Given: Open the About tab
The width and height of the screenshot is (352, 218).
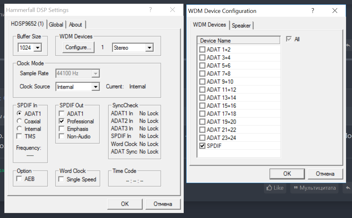Looking at the screenshot, I should 75,25.
